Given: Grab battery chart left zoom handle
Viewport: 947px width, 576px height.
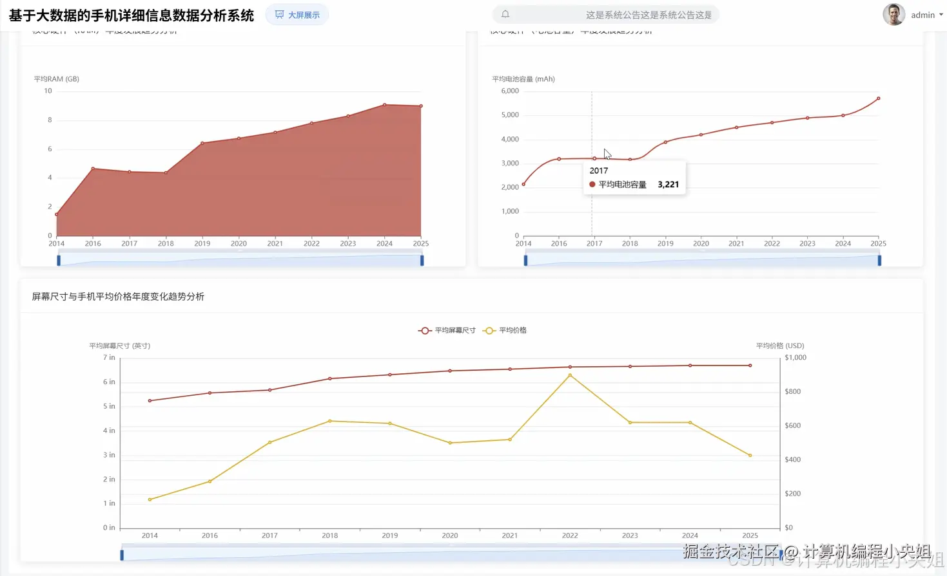Looking at the screenshot, I should click(x=525, y=260).
